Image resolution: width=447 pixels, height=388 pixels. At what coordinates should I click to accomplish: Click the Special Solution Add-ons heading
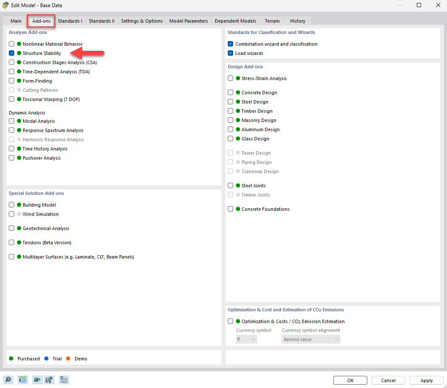(36, 193)
